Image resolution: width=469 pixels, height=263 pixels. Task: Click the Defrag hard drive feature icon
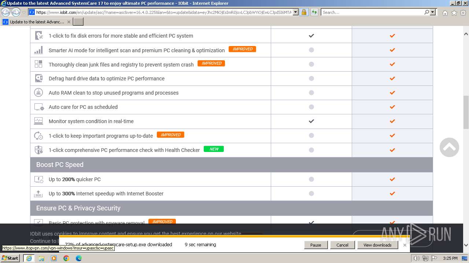[38, 78]
